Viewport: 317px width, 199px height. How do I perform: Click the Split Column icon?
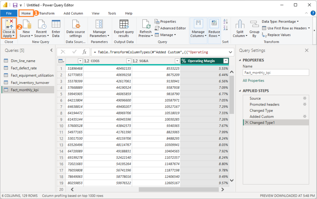click(x=240, y=24)
